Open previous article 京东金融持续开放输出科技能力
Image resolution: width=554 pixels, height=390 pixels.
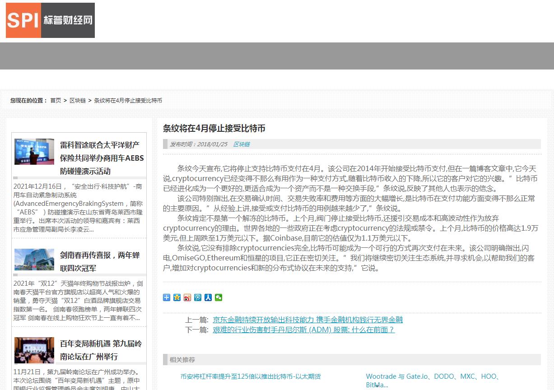tap(308, 320)
